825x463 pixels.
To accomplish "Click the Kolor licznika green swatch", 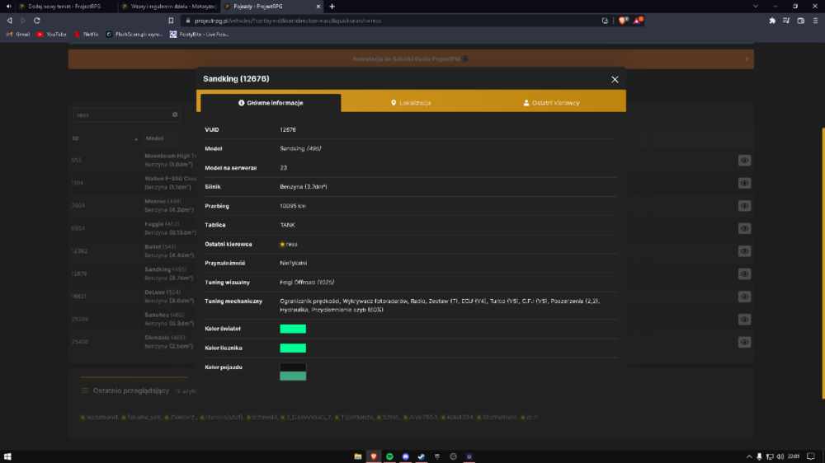I will coord(293,348).
